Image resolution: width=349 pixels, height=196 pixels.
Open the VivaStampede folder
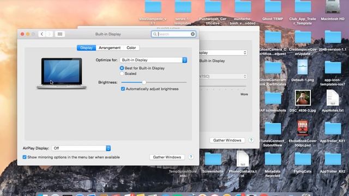click(153, 7)
